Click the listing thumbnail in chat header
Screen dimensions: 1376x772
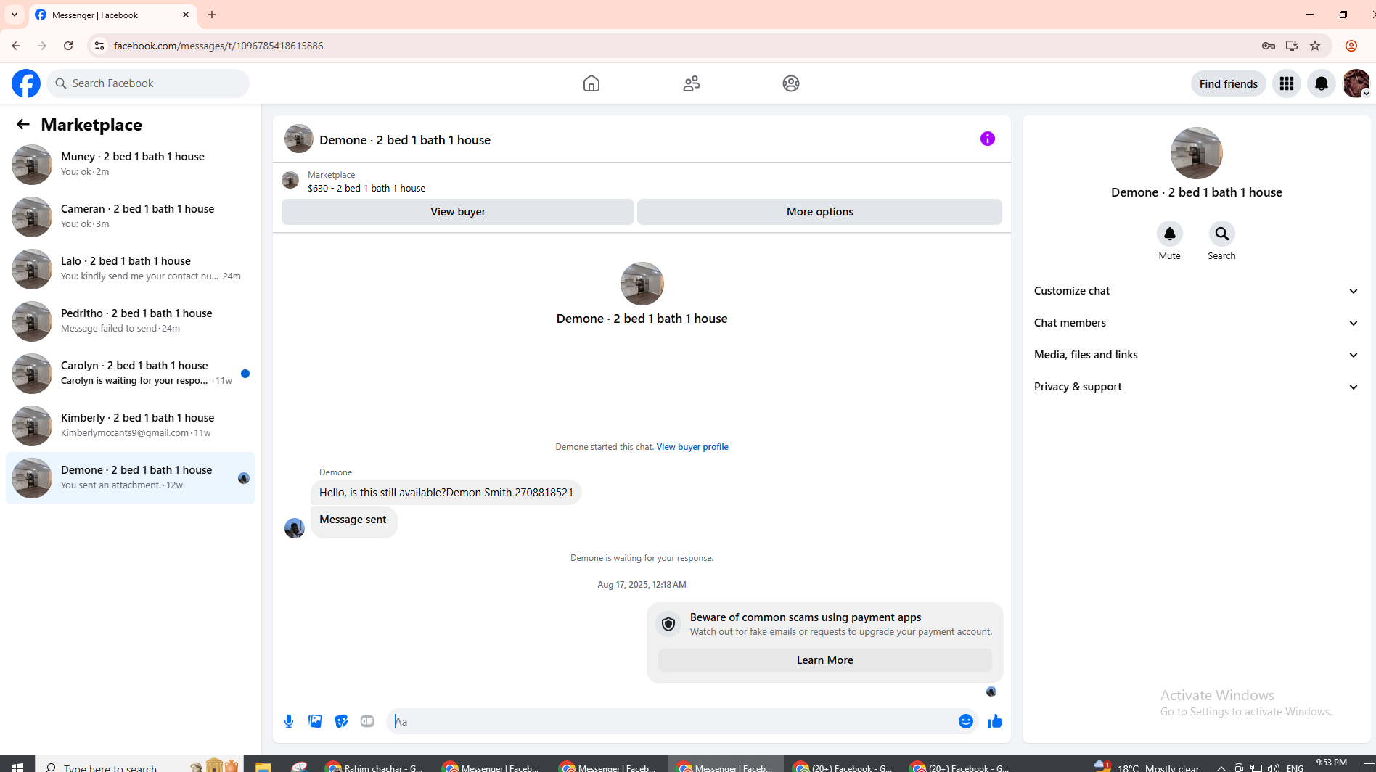[299, 139]
